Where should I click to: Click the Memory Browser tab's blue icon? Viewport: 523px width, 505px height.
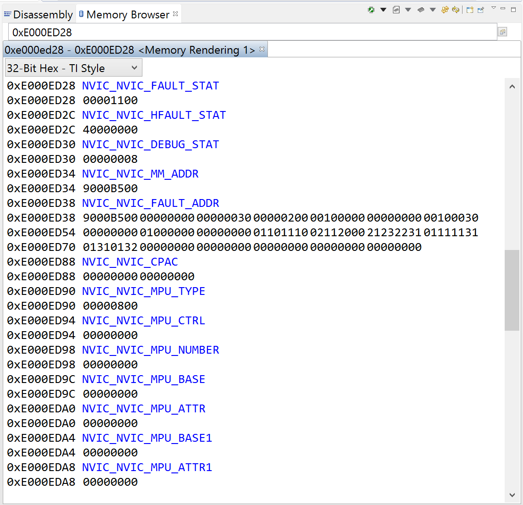click(81, 14)
